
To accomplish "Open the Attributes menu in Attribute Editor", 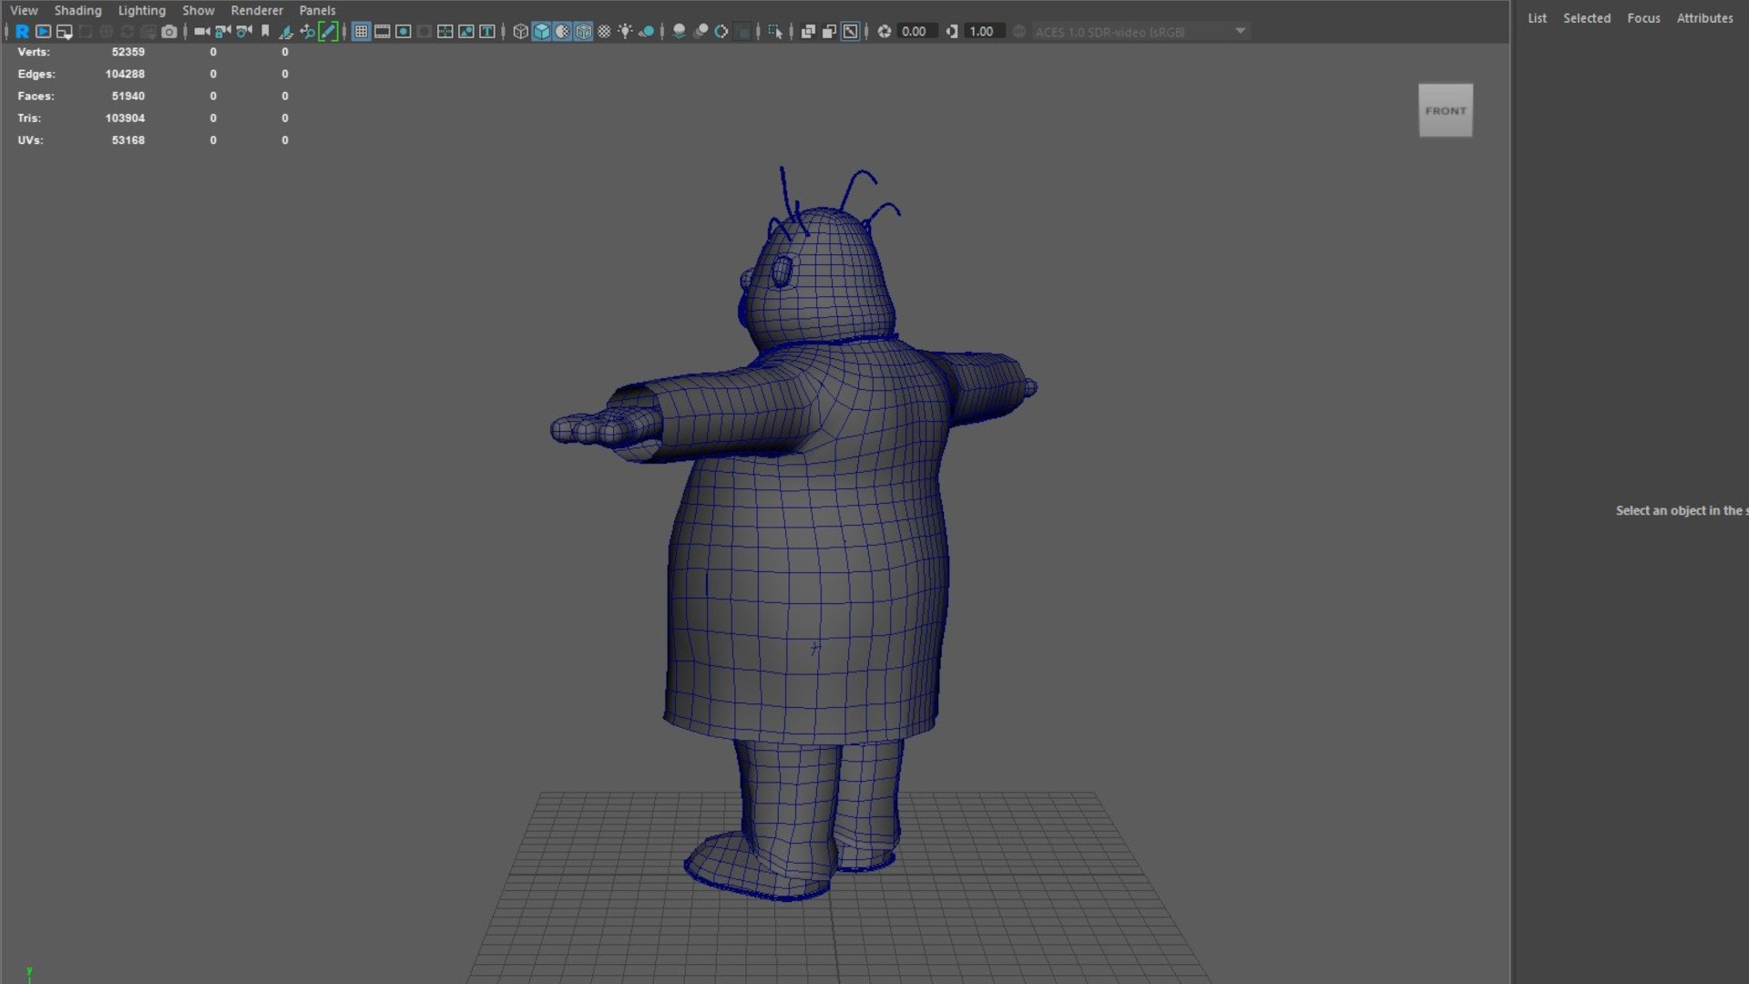I will click(x=1704, y=17).
